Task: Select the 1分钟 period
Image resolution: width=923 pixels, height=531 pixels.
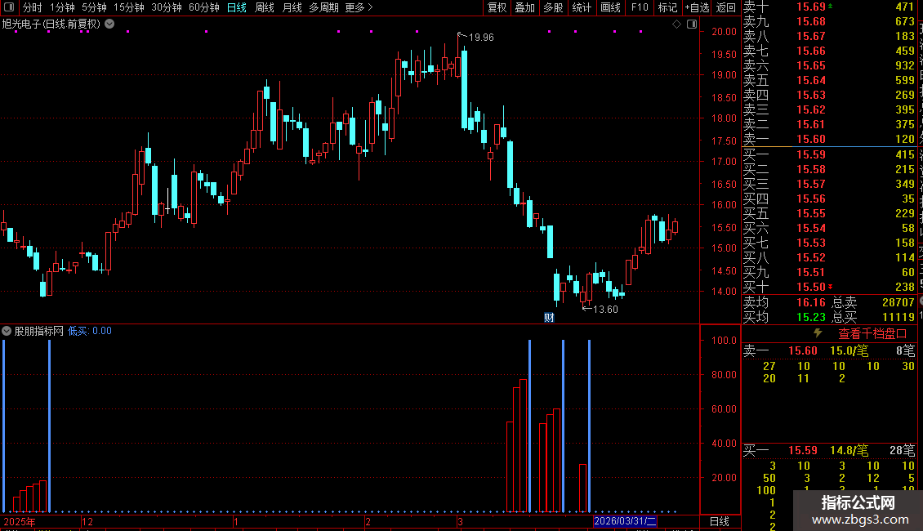Action: click(62, 7)
